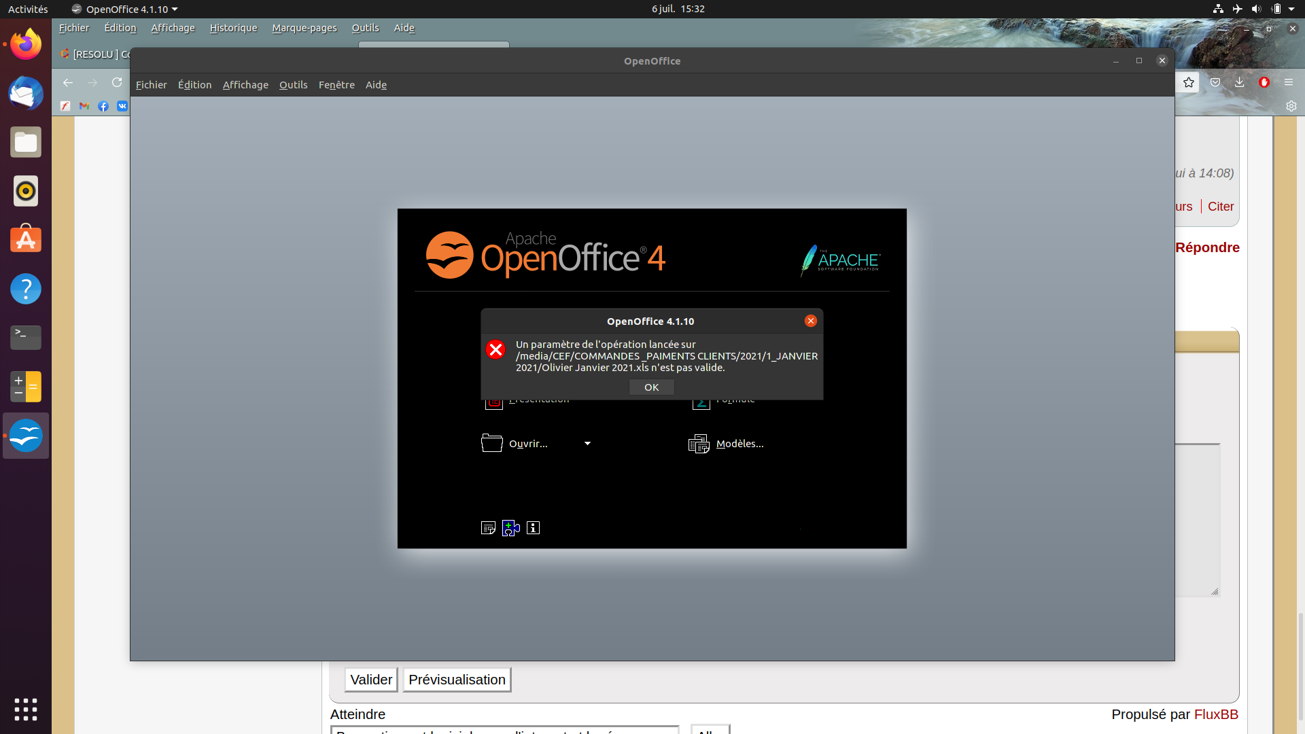The width and height of the screenshot is (1305, 734).
Task: Expand the Ouvrir recent files dropdown arrow
Action: point(587,444)
